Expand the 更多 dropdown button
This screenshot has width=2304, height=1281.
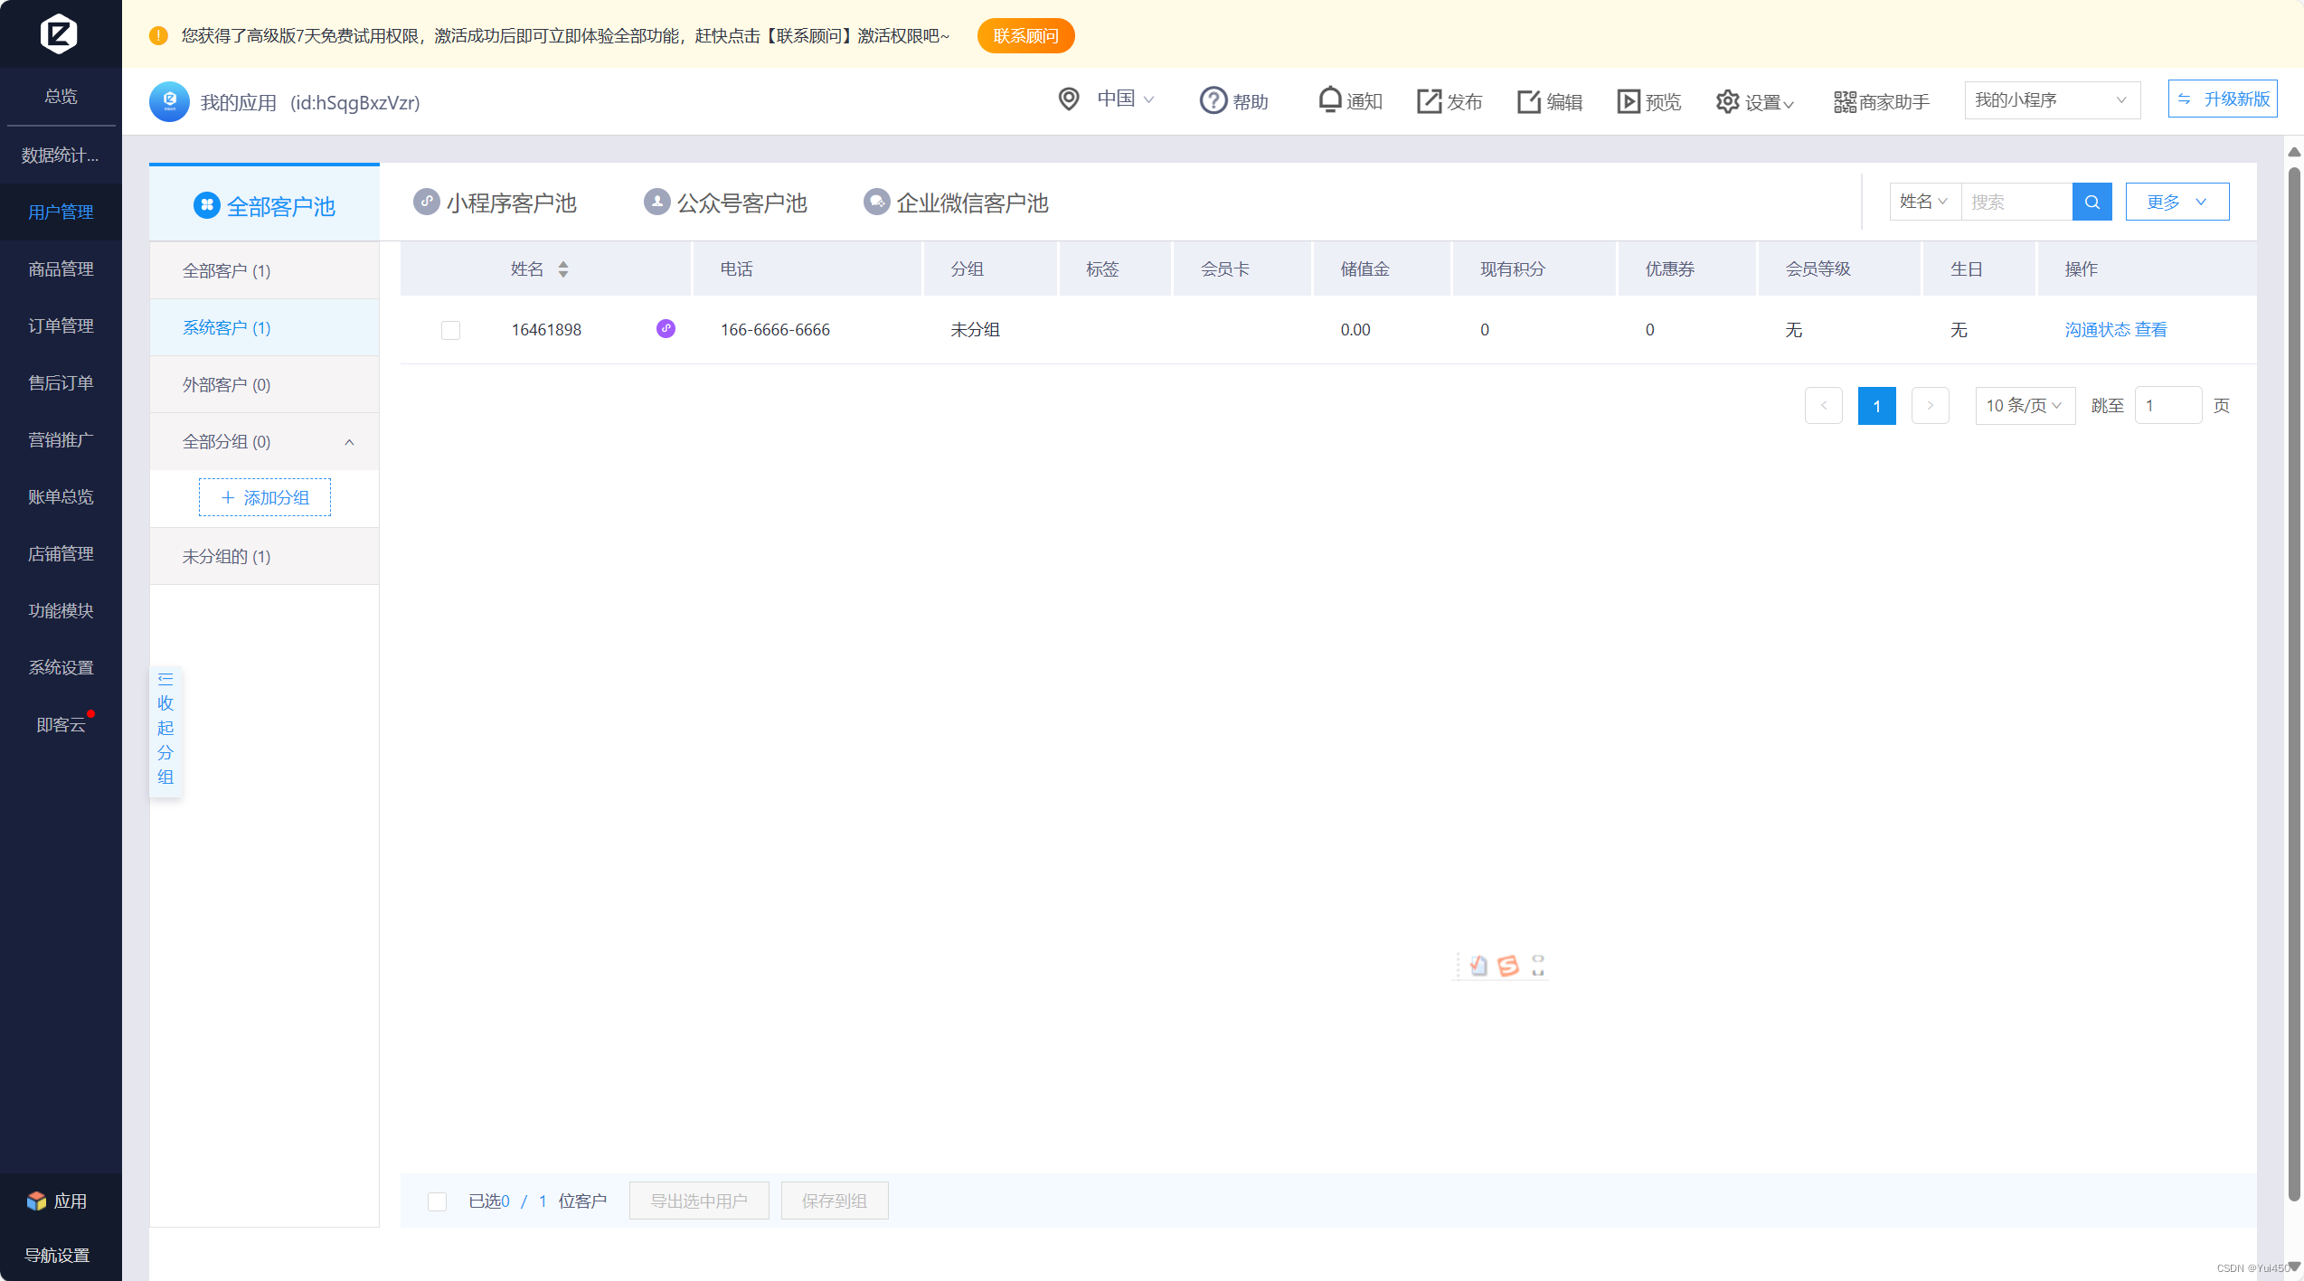point(2177,202)
